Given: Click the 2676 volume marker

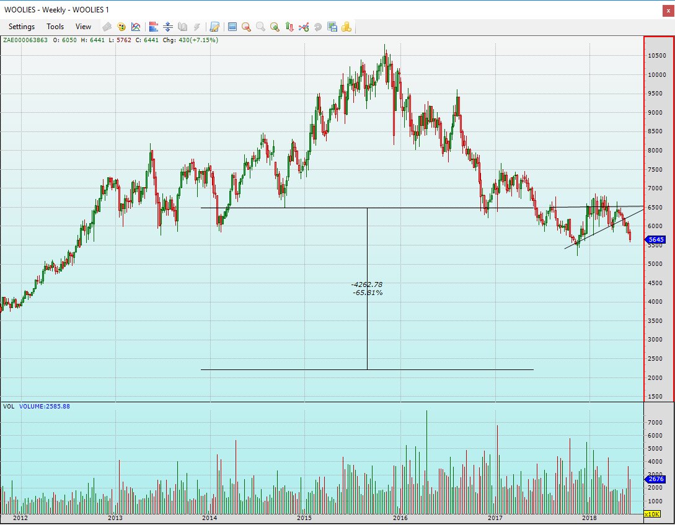Looking at the screenshot, I should point(656,479).
